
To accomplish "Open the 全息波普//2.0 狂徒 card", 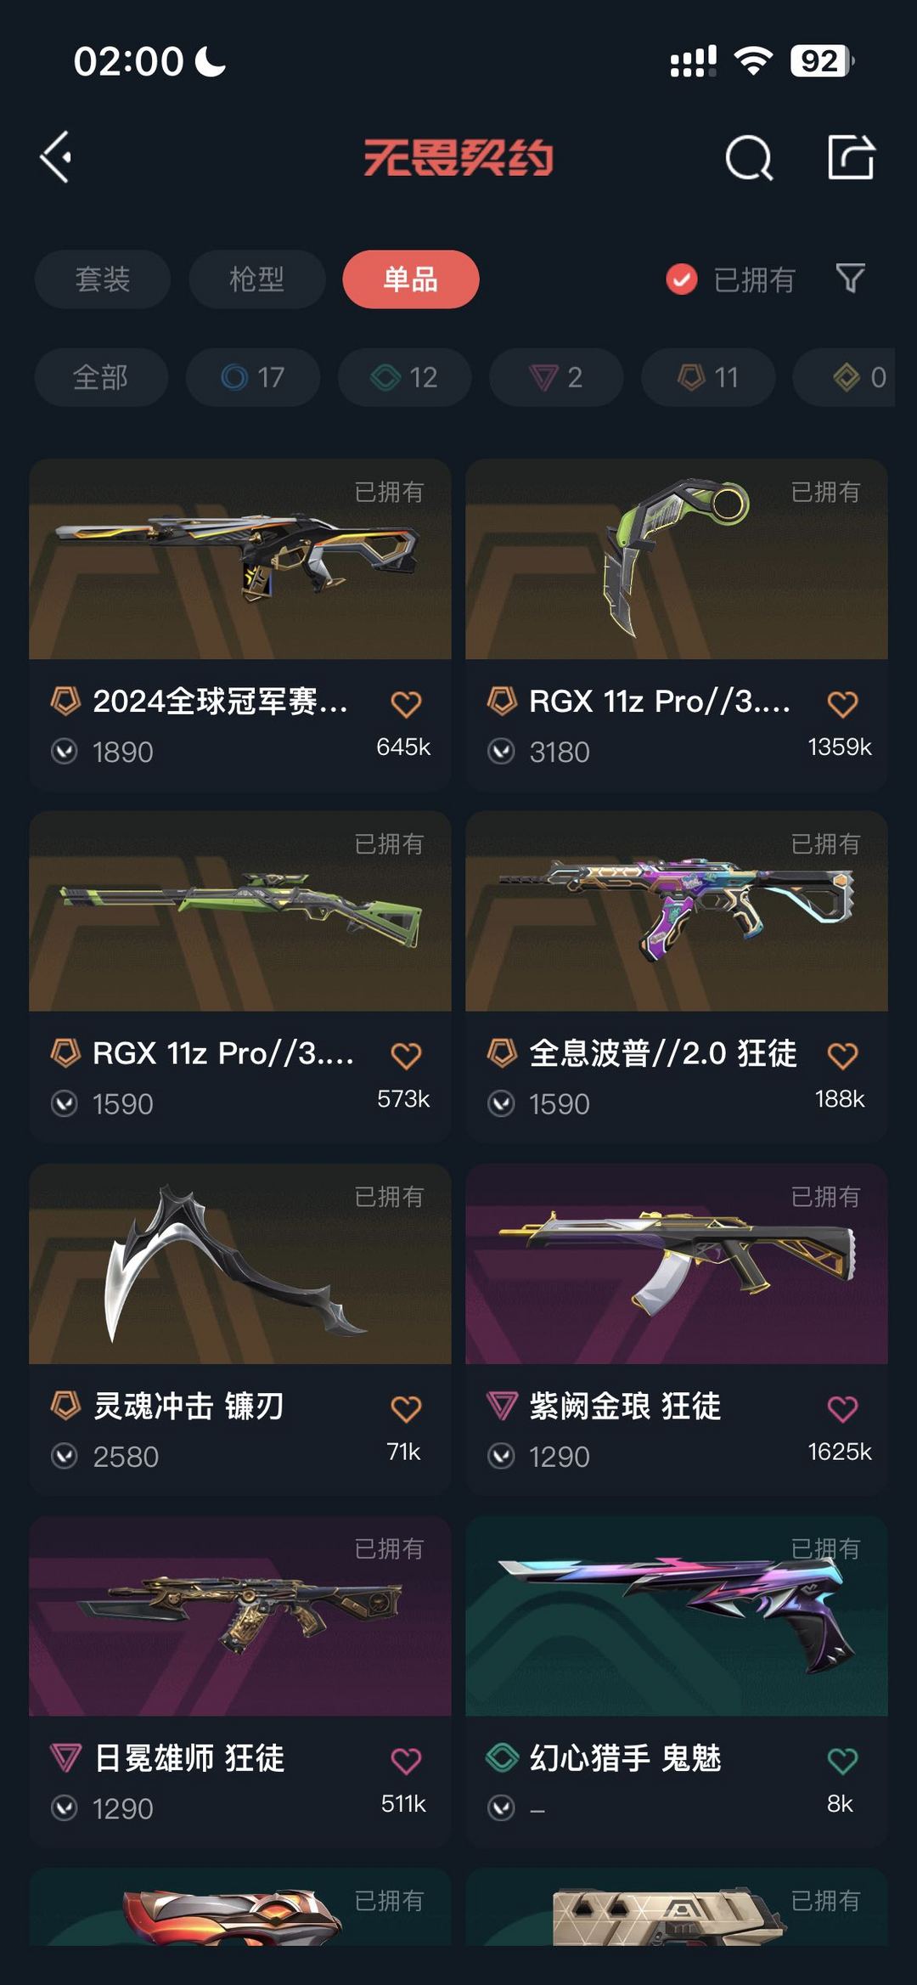I will pyautogui.click(x=677, y=977).
